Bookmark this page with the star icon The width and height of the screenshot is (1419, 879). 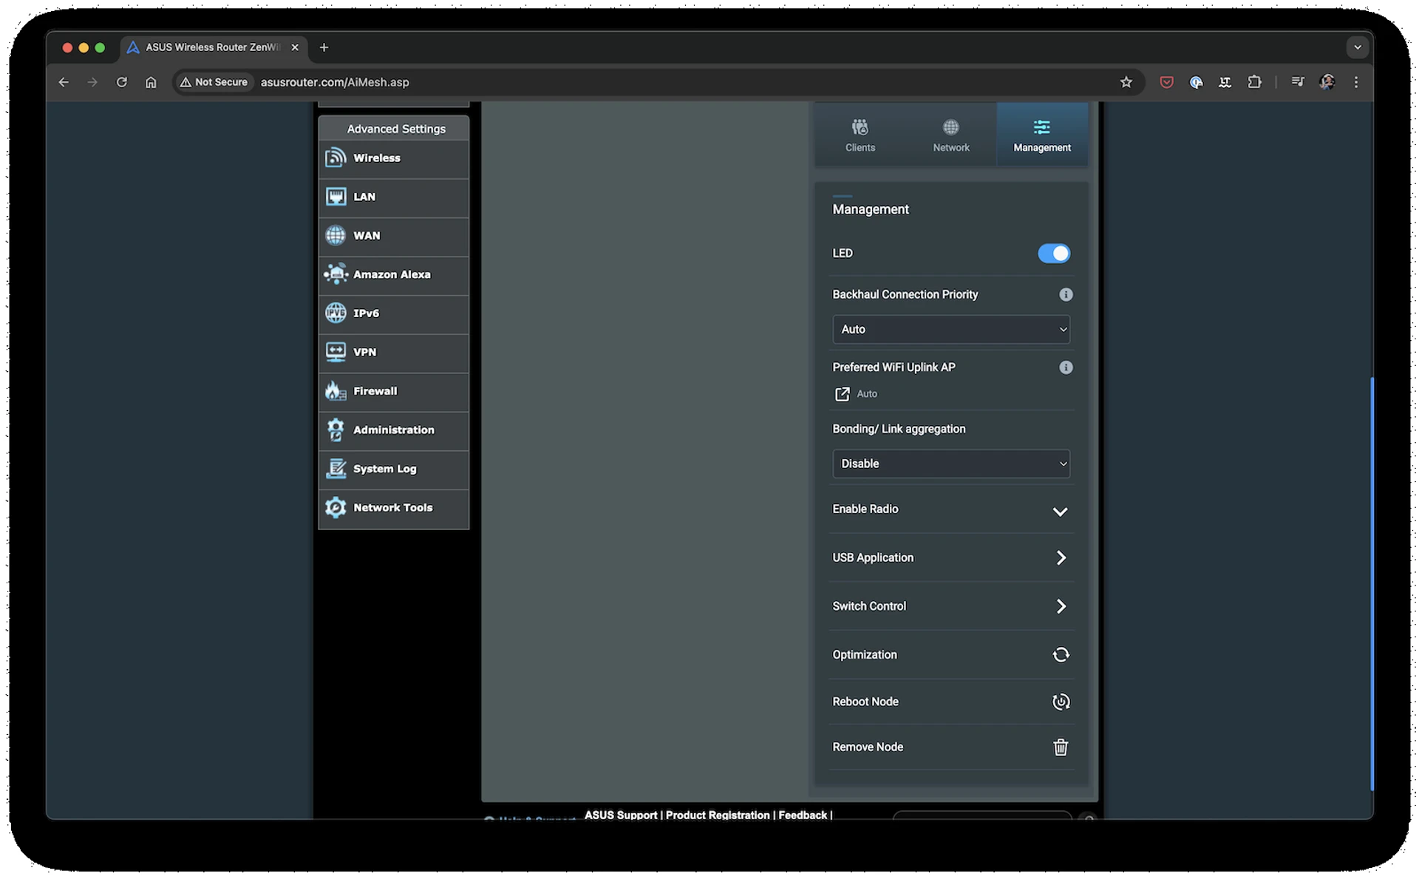point(1126,82)
